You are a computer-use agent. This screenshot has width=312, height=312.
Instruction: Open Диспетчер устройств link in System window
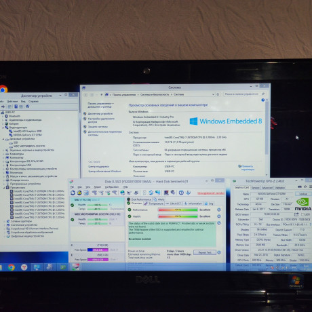click(100, 113)
